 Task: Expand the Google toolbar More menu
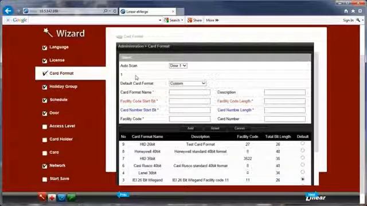click(x=212, y=21)
